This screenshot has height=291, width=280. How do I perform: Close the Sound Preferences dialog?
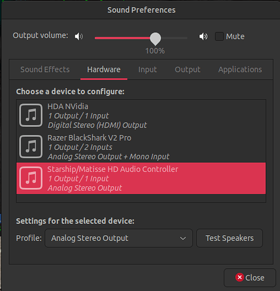coord(250,278)
